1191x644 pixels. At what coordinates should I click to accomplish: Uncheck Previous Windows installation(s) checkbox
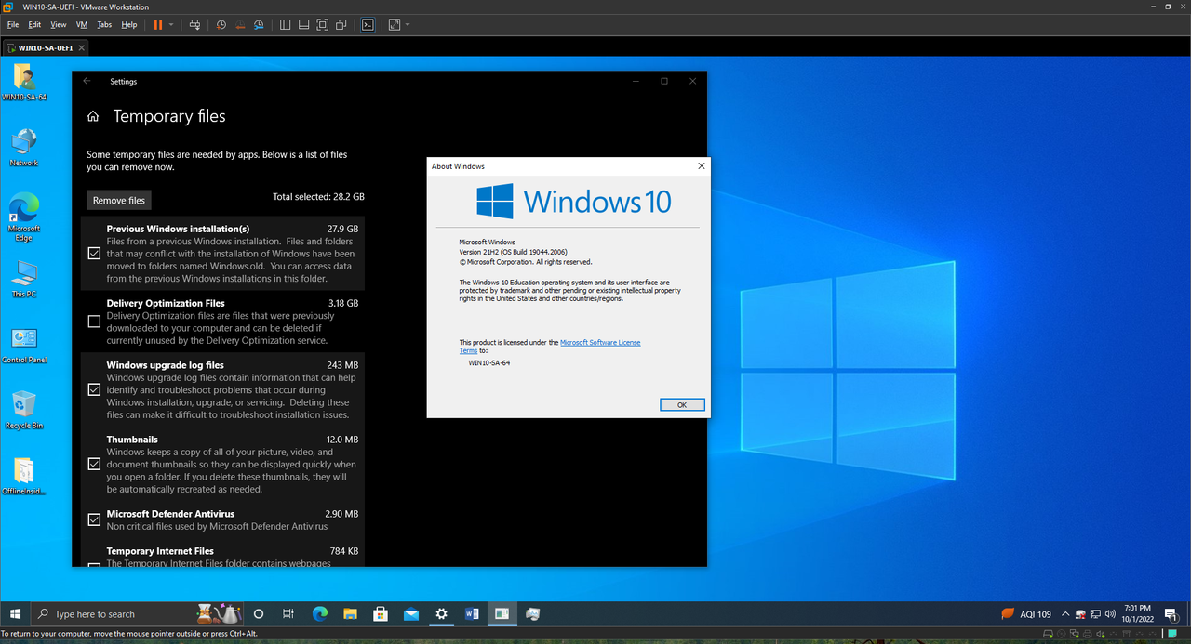94,253
